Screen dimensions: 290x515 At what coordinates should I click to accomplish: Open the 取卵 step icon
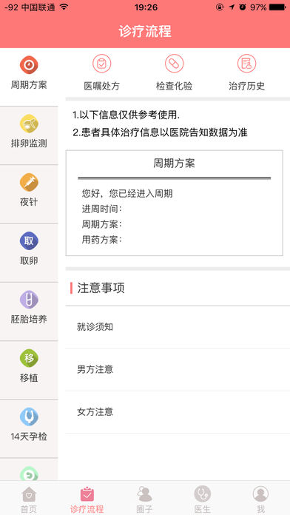coord(29,240)
